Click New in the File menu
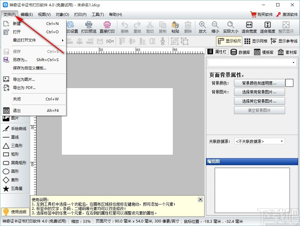 [34, 23]
